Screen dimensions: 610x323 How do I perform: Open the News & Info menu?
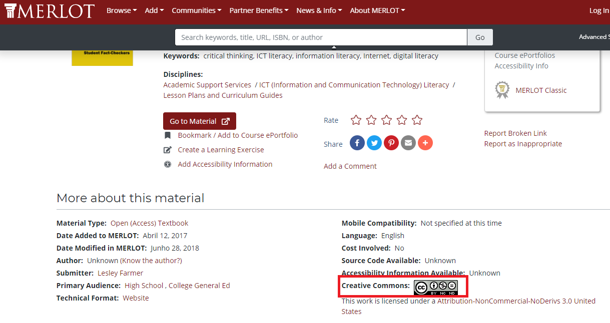click(x=319, y=10)
